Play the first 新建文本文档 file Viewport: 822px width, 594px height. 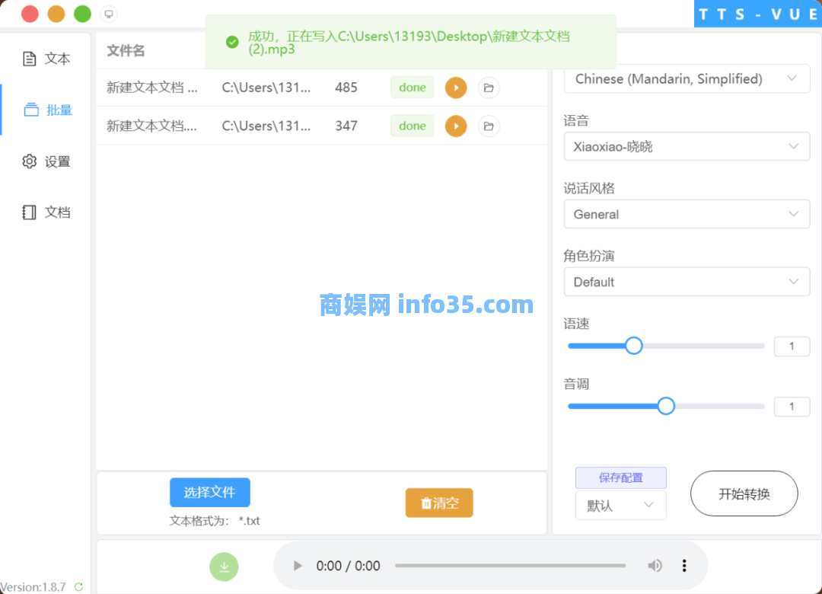click(x=455, y=88)
